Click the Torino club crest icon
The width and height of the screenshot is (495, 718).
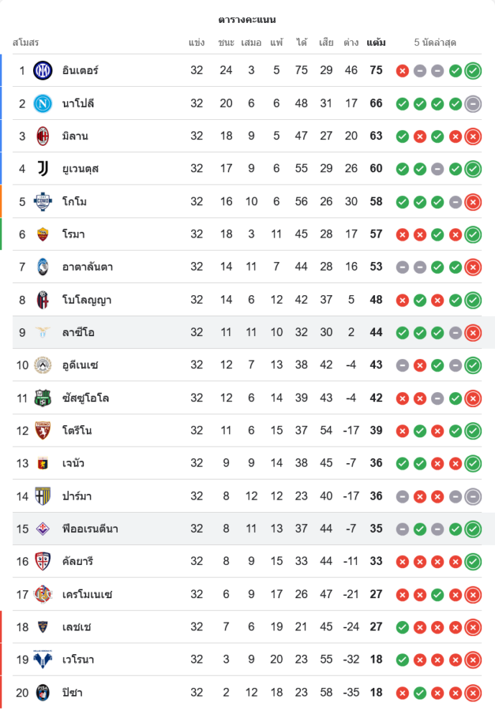[x=43, y=431]
